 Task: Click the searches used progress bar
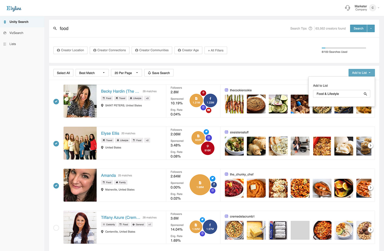pos(344,48)
